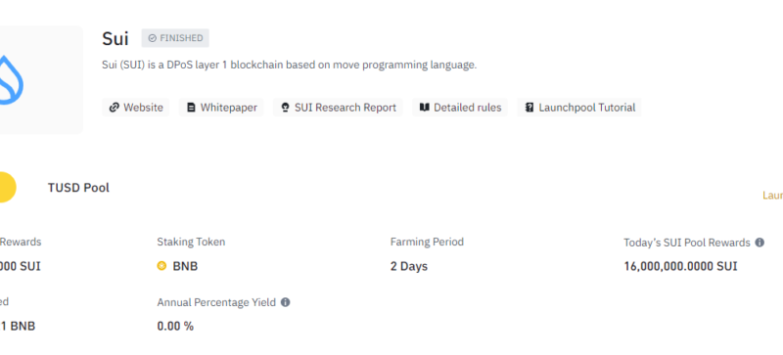The image size is (783, 355).
Task: Click info icon next to Annual Percentage Yield
Action: pos(285,302)
